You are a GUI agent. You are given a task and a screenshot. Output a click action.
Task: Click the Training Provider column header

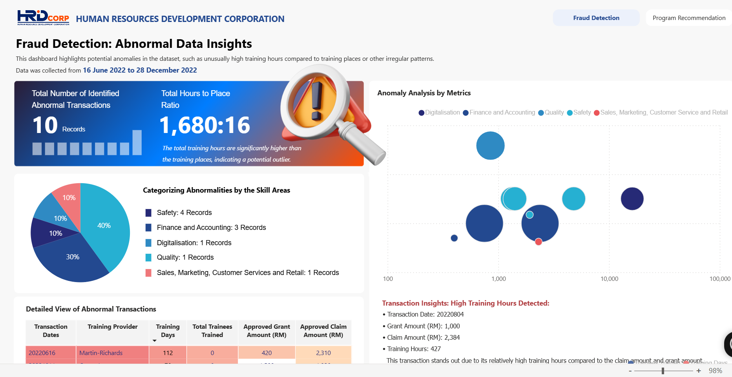pyautogui.click(x=112, y=327)
